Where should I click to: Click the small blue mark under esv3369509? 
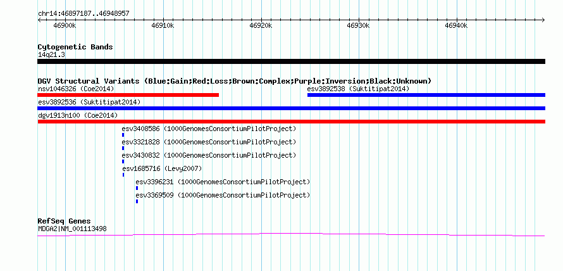(x=137, y=201)
